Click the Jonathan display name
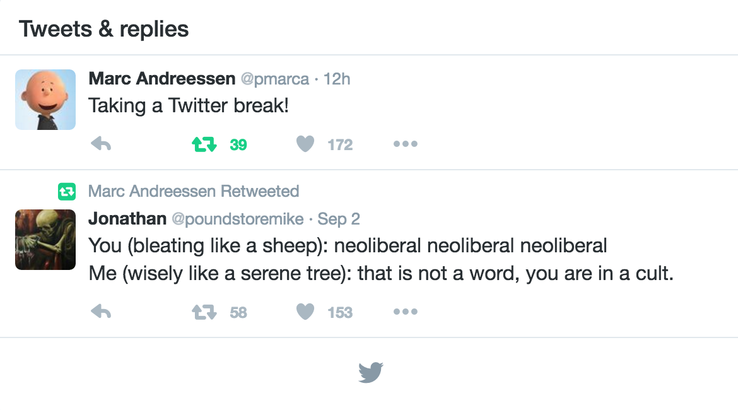 [127, 219]
